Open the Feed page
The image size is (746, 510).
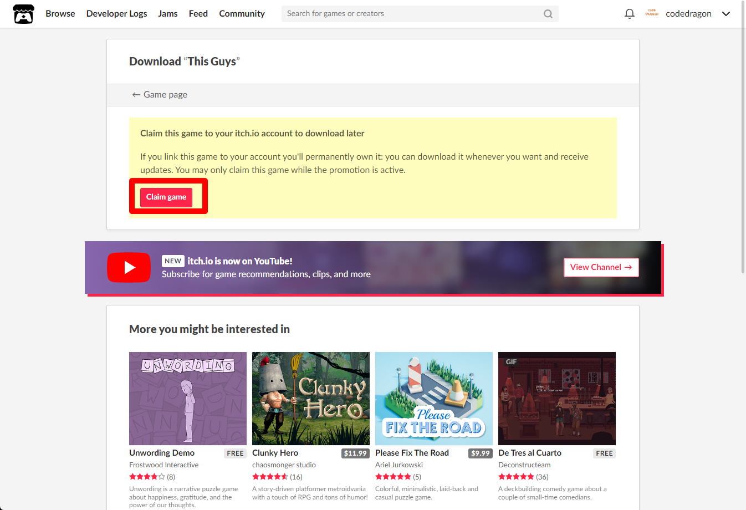click(x=198, y=14)
